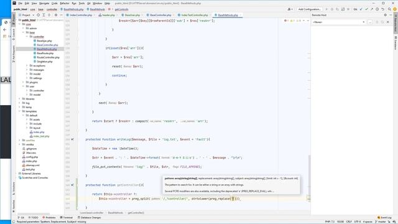Hide the Project tool window
This screenshot has width=398, height=224.
coord(61,15)
